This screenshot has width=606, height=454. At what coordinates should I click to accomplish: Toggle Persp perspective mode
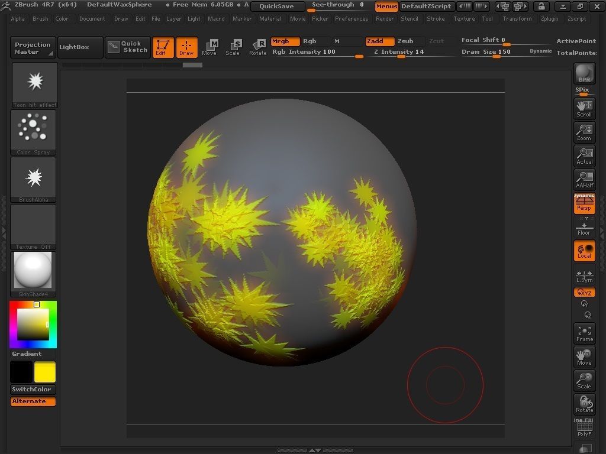tap(584, 202)
